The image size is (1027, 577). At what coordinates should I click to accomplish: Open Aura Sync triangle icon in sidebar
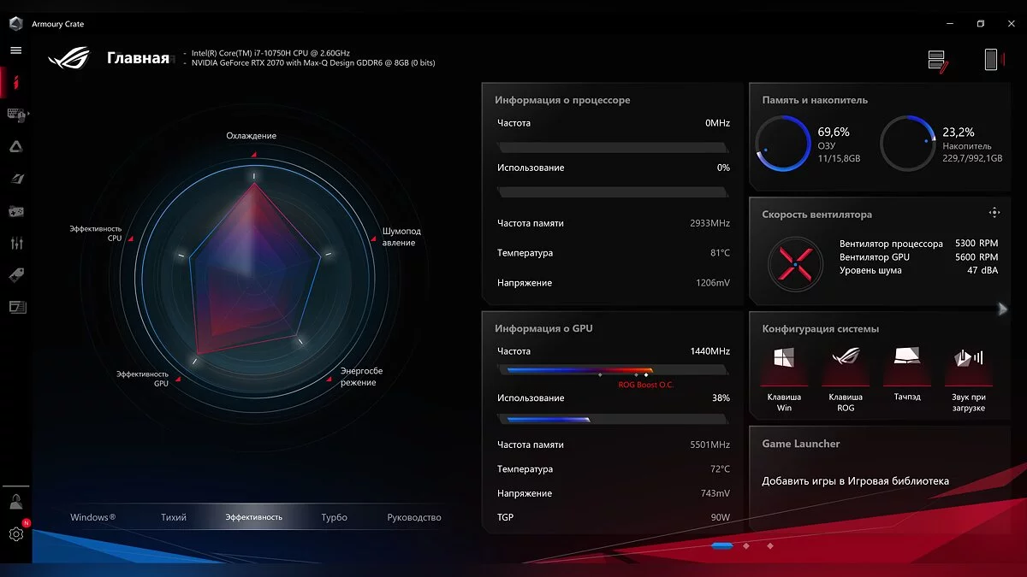click(x=16, y=147)
